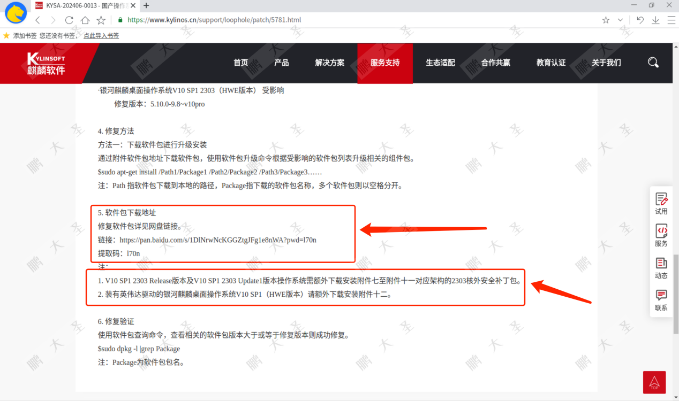
Task: Expand the address bar dropdown chevron
Action: [x=620, y=20]
